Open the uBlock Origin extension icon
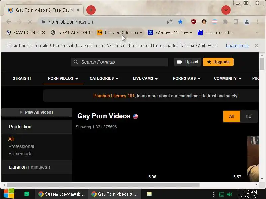Image resolution: width=266 pixels, height=199 pixels. (x=194, y=22)
